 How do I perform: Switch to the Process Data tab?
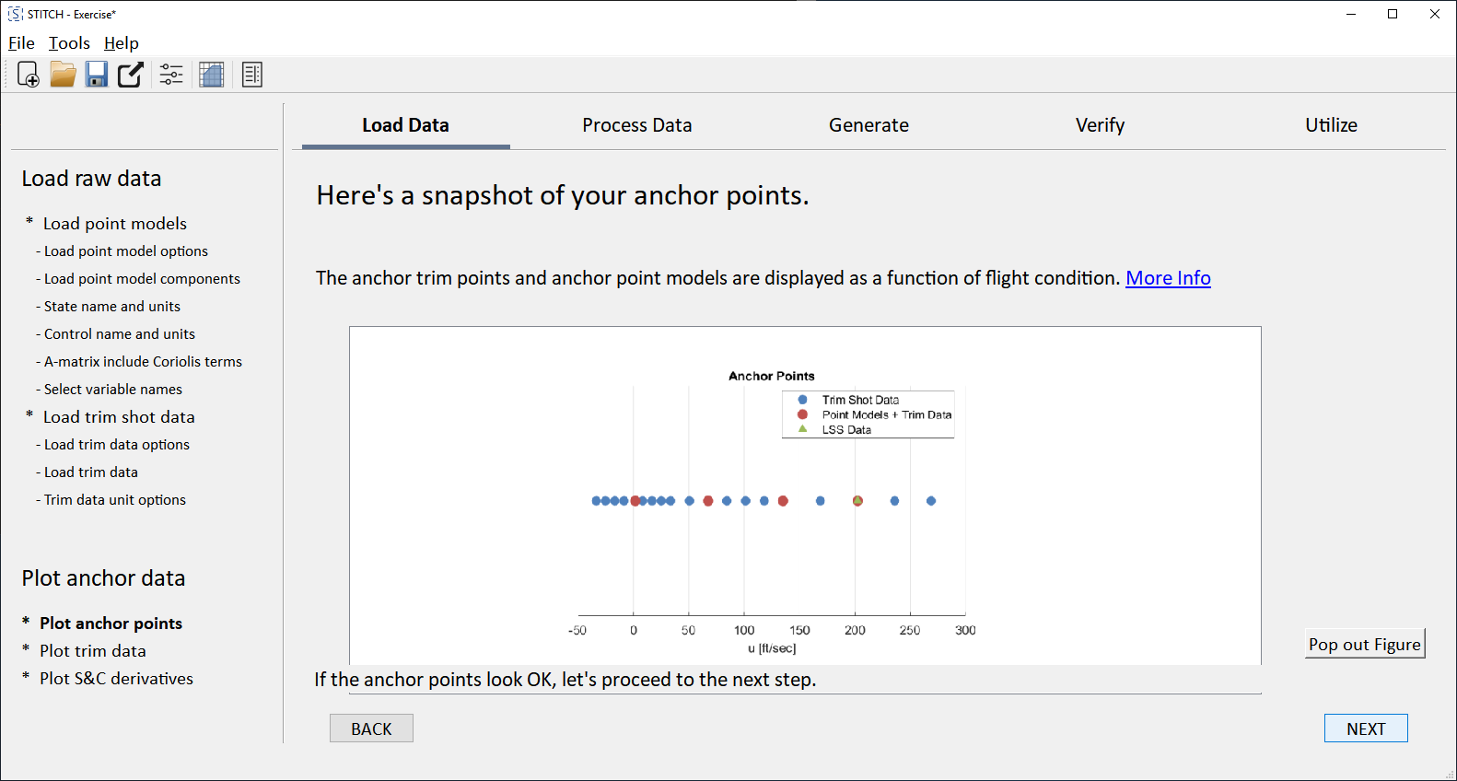click(636, 125)
